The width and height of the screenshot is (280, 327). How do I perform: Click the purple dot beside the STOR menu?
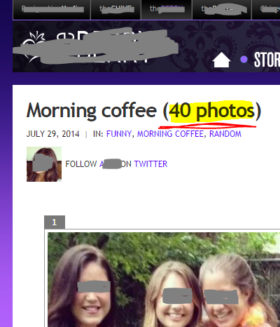(x=244, y=60)
